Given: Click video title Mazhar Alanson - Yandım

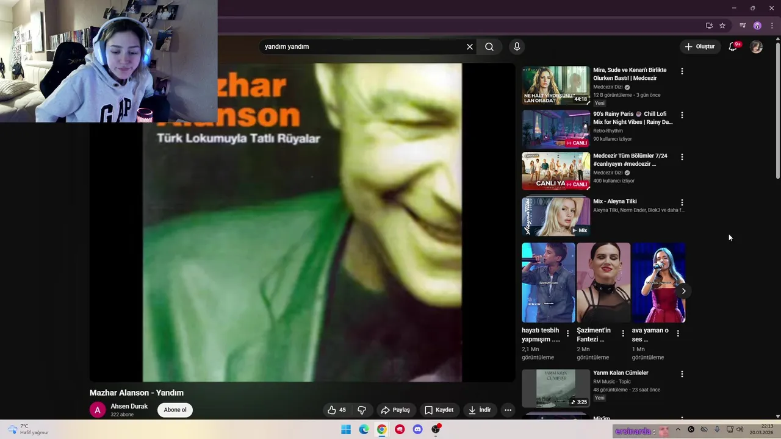Looking at the screenshot, I should click(x=137, y=393).
